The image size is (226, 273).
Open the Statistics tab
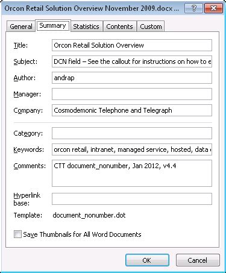(86, 27)
